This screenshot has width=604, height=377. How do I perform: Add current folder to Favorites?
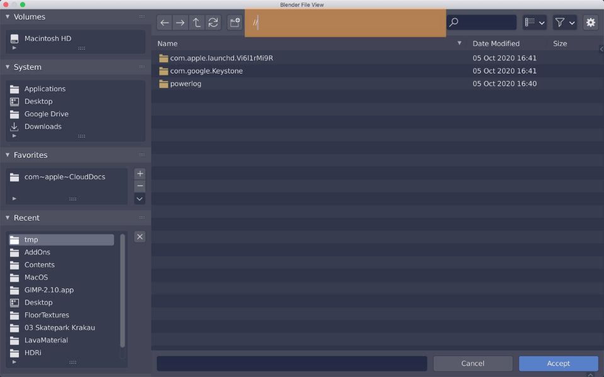coord(140,173)
